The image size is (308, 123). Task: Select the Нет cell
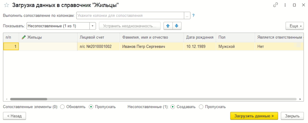coord(279,47)
